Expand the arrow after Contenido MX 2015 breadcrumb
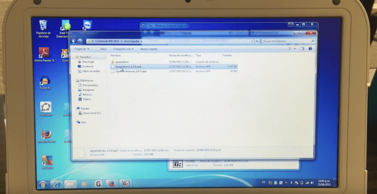This screenshot has width=377, height=194. tap(121, 41)
